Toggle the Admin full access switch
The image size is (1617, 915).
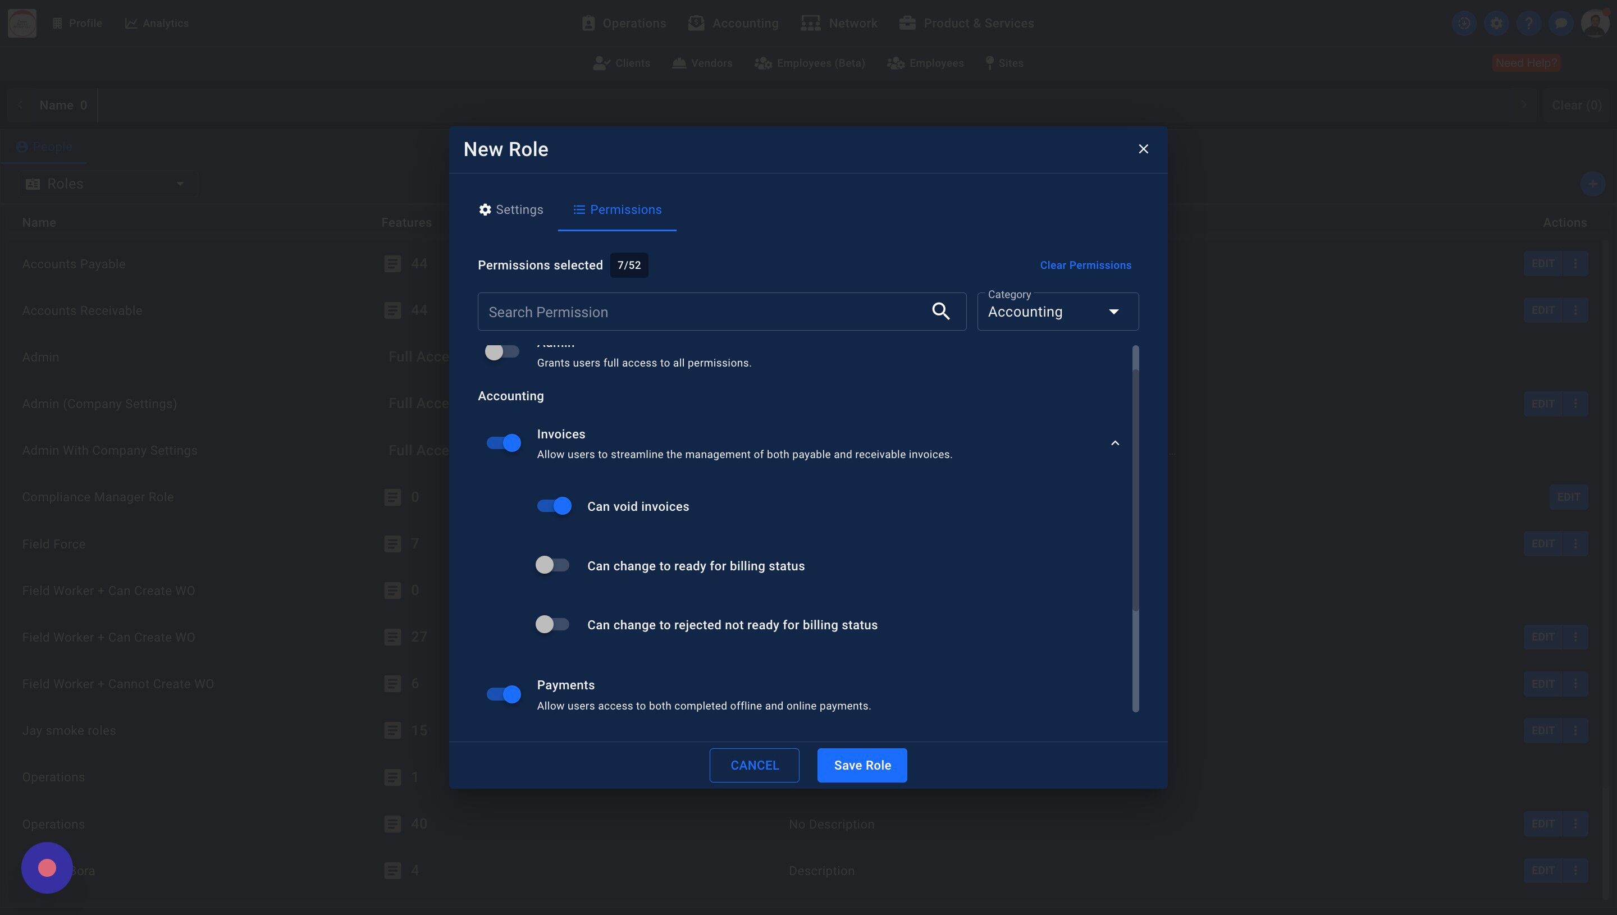coord(501,352)
